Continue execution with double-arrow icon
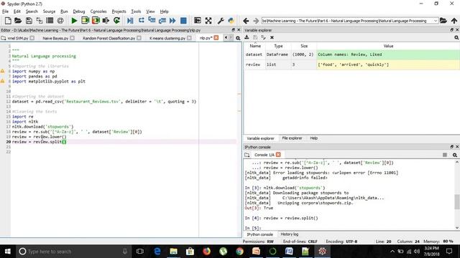460x258 pixels. (x=172, y=21)
